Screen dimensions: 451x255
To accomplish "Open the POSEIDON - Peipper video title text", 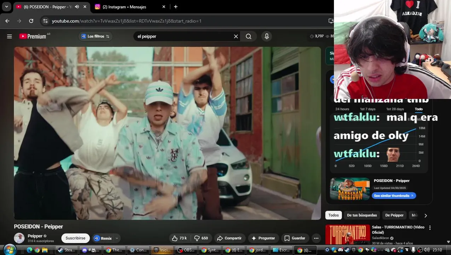I will (x=39, y=227).
